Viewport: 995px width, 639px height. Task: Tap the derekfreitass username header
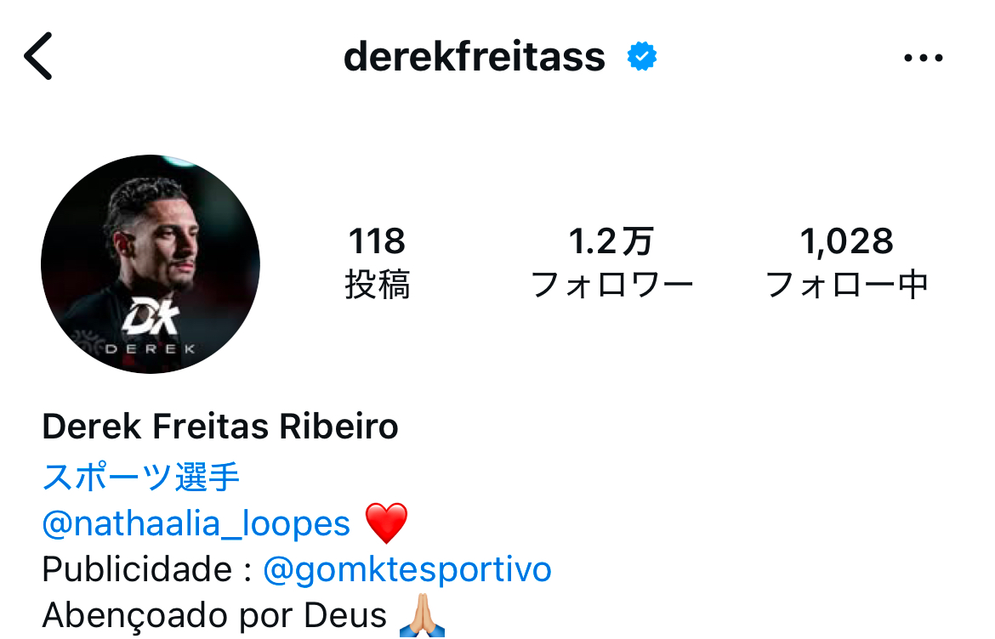pyautogui.click(x=474, y=58)
